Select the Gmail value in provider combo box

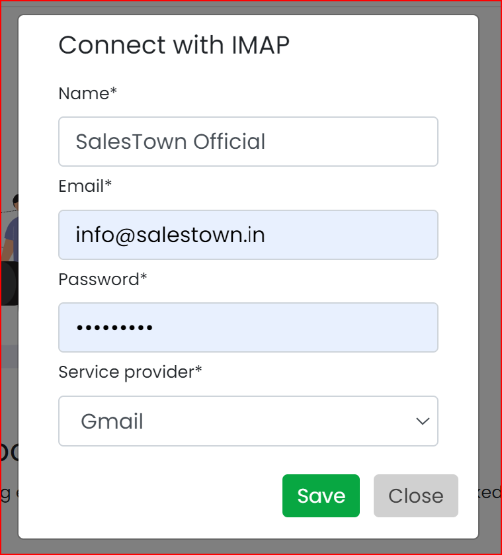point(112,421)
